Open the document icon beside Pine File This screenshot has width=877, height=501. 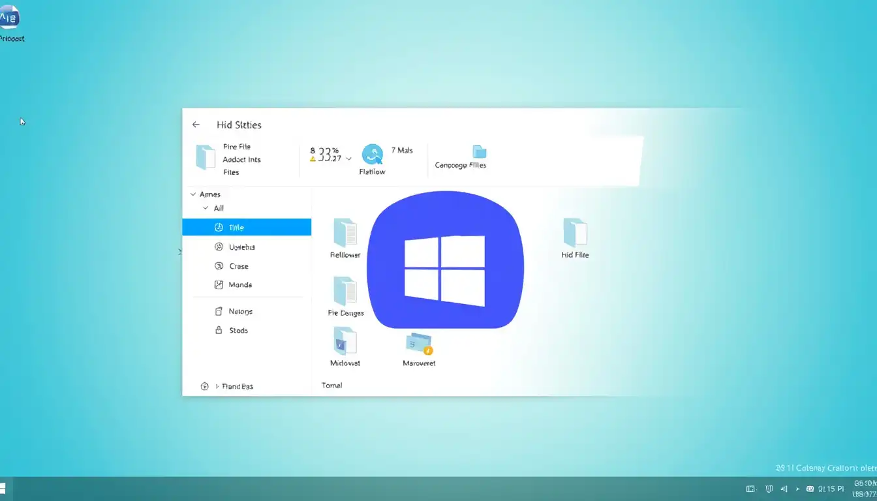click(x=206, y=158)
